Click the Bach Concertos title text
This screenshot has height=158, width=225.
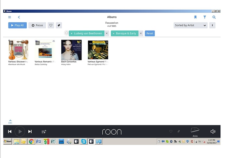pos(69,62)
